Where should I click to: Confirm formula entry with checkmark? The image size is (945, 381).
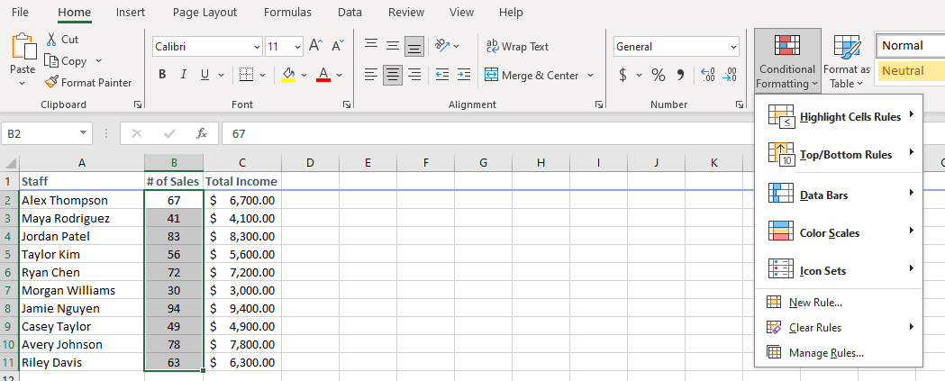169,133
